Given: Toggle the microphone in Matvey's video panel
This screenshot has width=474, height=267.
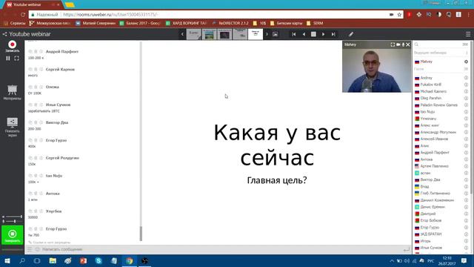Looking at the screenshot, I should pyautogui.click(x=403, y=44).
